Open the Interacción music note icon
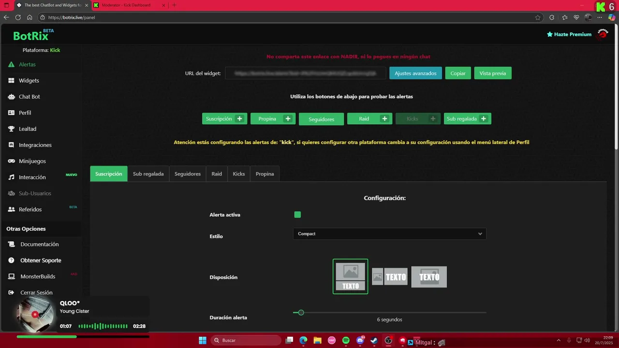619x348 pixels. [11, 177]
